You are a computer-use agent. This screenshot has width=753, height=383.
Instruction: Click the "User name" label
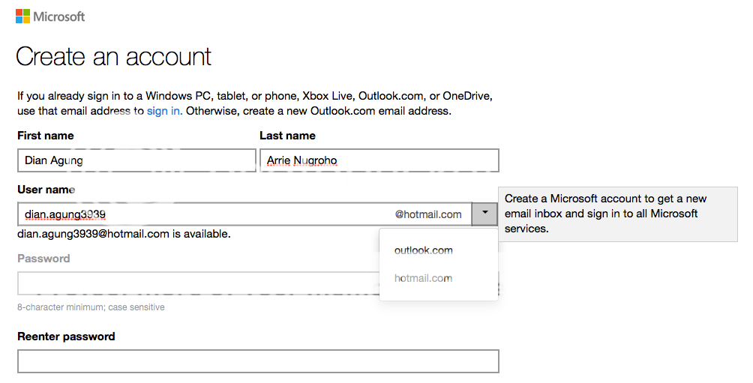pyautogui.click(x=46, y=190)
